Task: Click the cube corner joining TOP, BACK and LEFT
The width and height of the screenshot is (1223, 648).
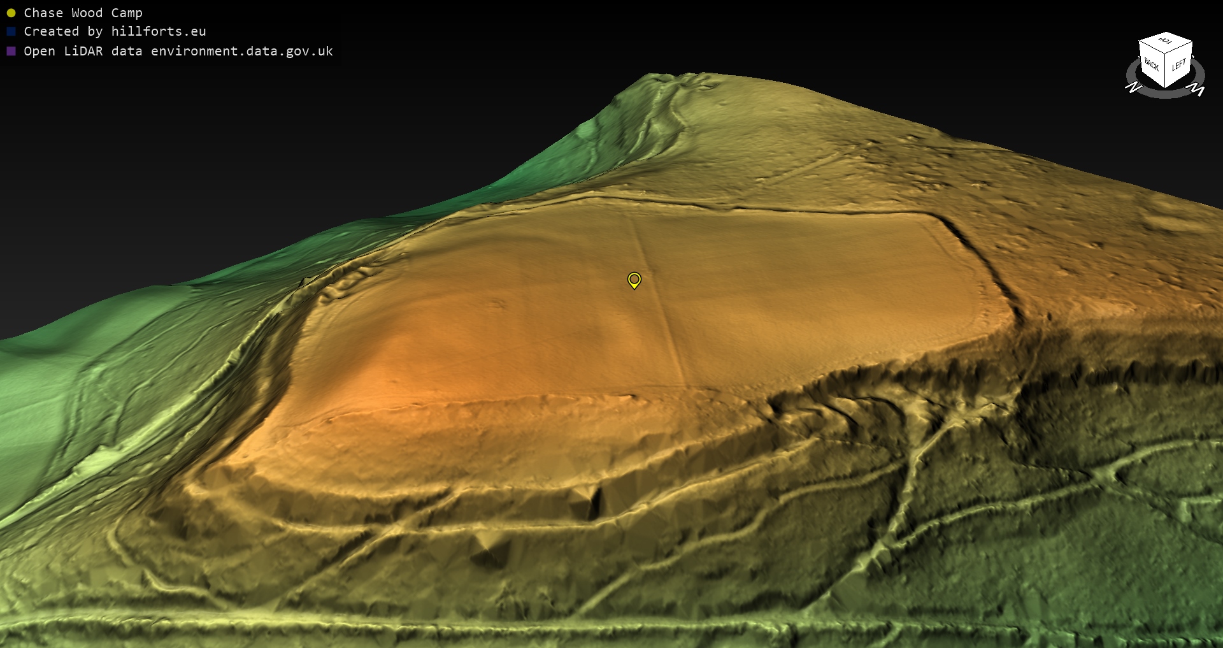Action: (1166, 54)
